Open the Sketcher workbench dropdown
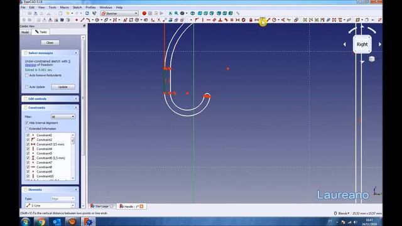The width and height of the screenshot is (402, 226). click(x=119, y=13)
